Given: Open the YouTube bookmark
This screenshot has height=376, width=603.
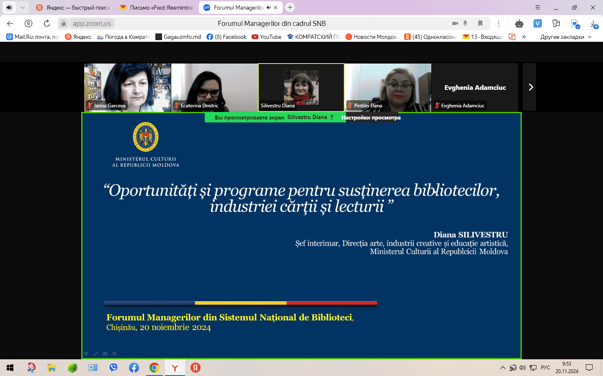Looking at the screenshot, I should click(x=266, y=37).
